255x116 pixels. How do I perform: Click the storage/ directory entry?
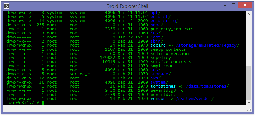[x=161, y=74]
